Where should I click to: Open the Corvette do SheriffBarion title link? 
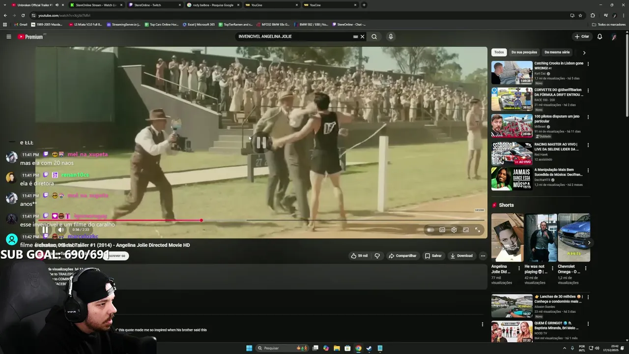(558, 92)
